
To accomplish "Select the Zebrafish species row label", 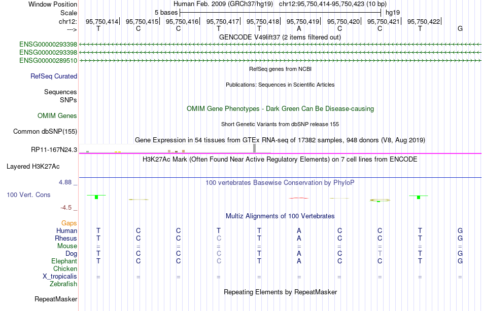I will point(63,284).
